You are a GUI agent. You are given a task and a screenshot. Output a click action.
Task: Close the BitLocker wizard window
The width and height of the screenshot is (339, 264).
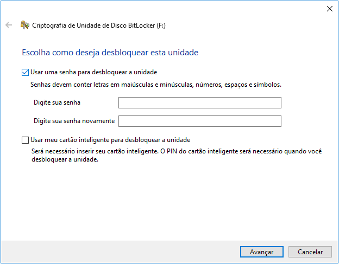click(329, 8)
